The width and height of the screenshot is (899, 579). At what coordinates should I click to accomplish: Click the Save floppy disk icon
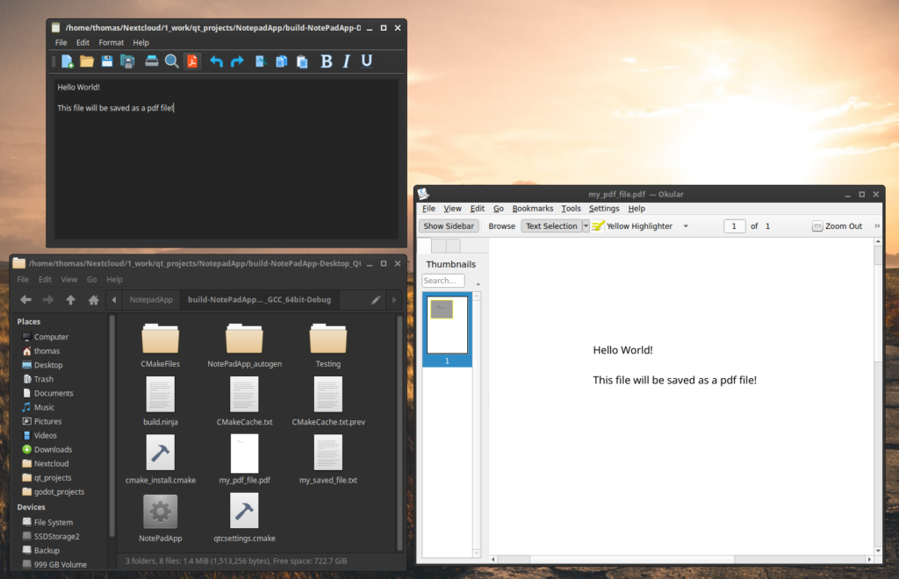(107, 61)
